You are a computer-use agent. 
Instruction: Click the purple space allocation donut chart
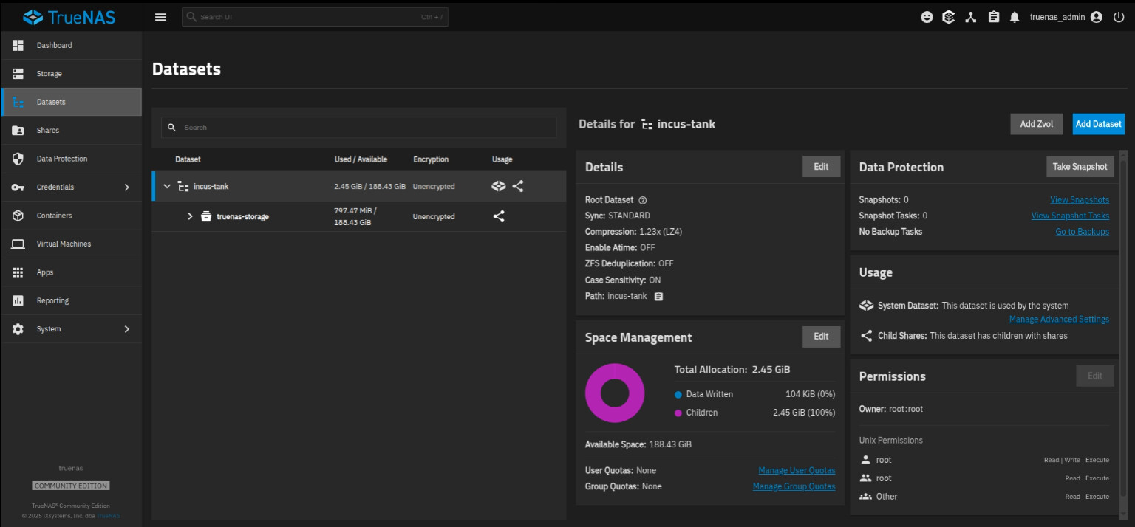pos(615,393)
